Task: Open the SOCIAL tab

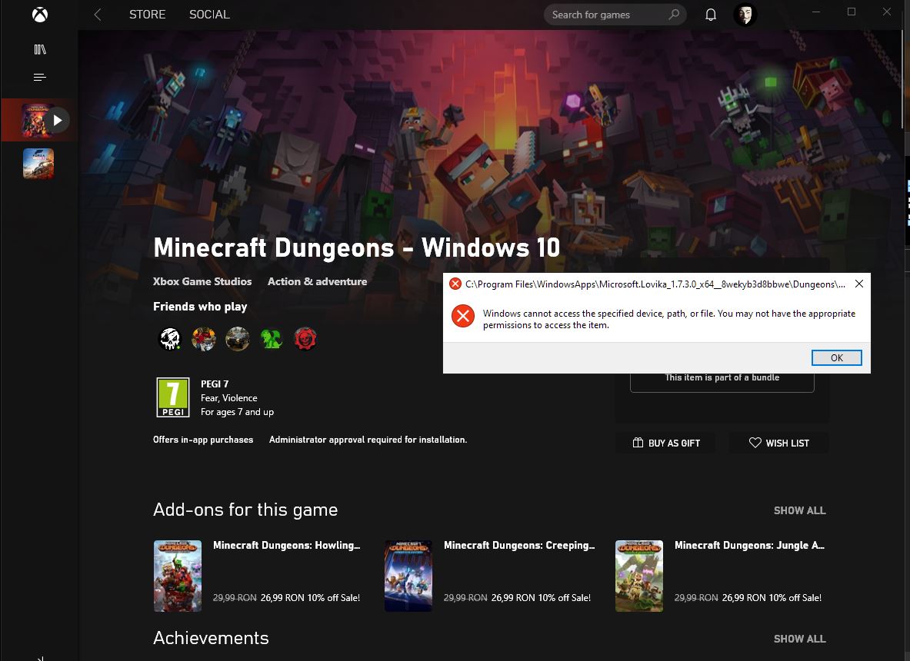Action: pyautogui.click(x=209, y=15)
